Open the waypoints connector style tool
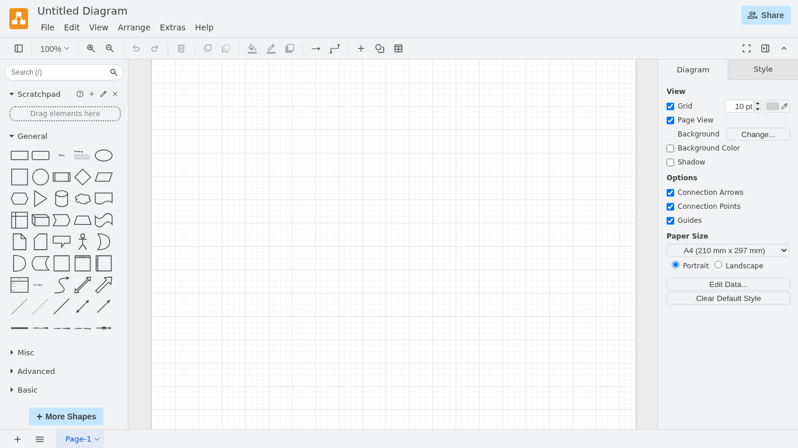This screenshot has width=798, height=448. click(335, 48)
